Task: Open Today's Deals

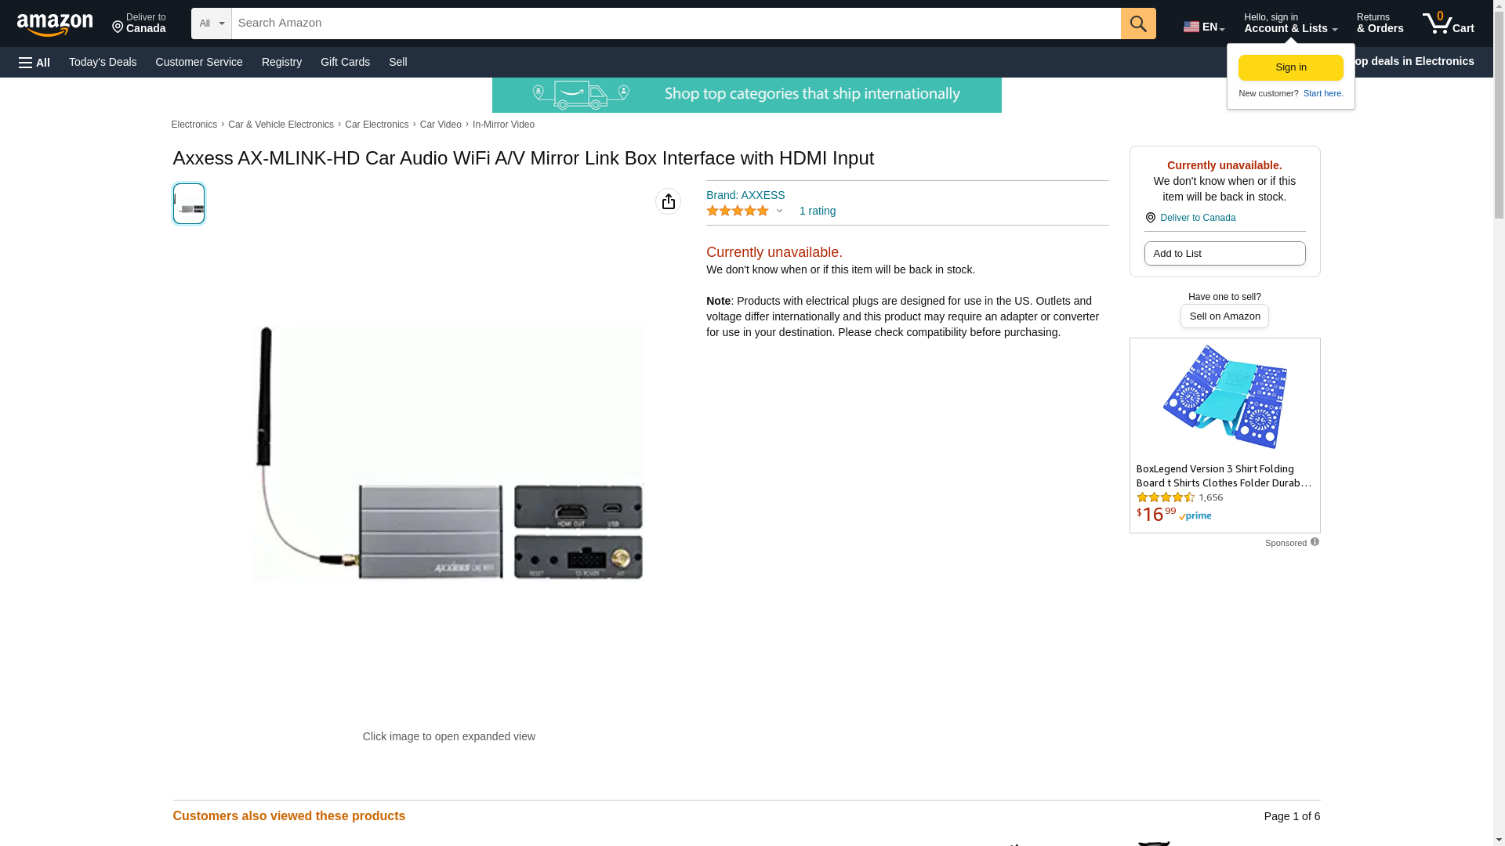Action: 103,62
